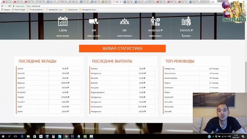Open the 'партнерство с хорн' bookmark folder
247x139 pixels.
tap(55, 10)
